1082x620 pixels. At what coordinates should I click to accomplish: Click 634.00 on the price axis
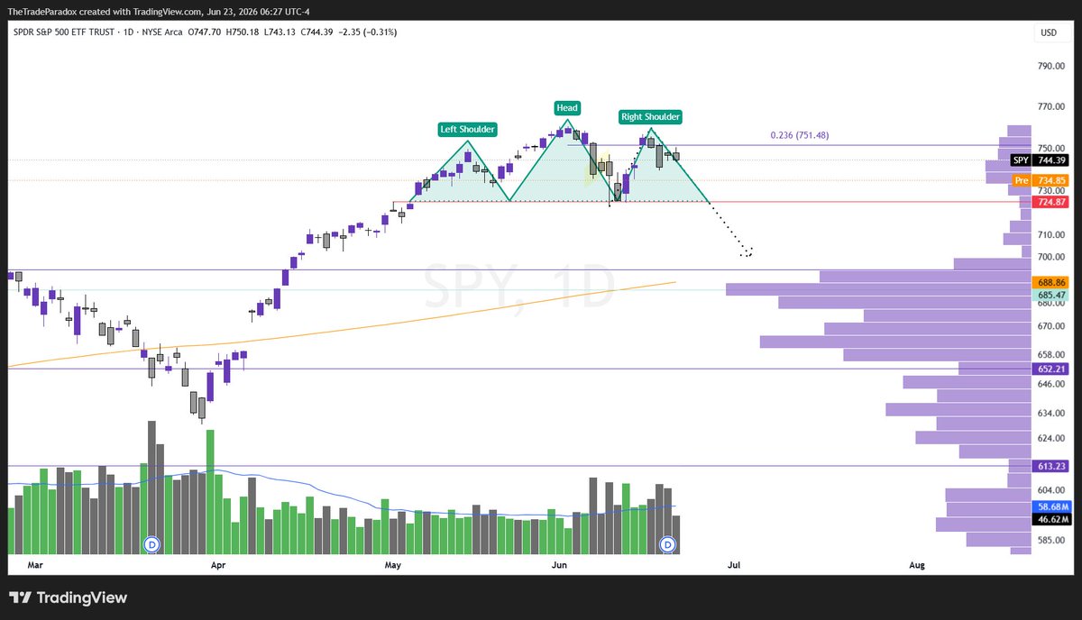pyautogui.click(x=1051, y=414)
